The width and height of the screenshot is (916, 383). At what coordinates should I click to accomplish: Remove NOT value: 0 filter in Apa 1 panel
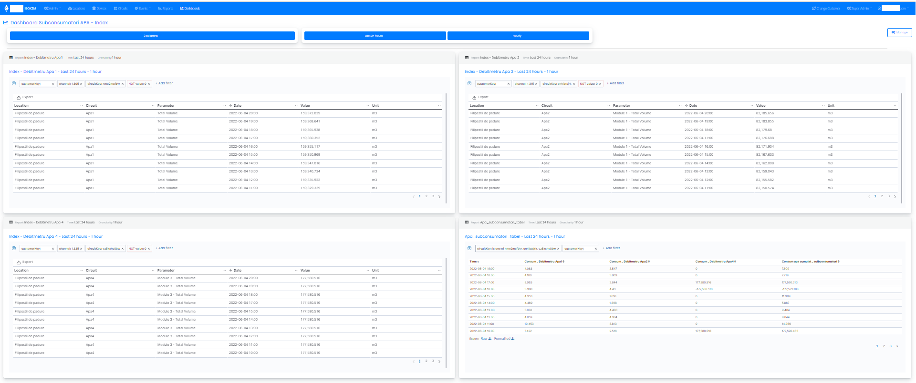149,84
